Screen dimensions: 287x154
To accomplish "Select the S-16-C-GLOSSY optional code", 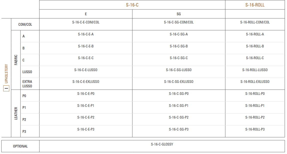I will (162, 144).
